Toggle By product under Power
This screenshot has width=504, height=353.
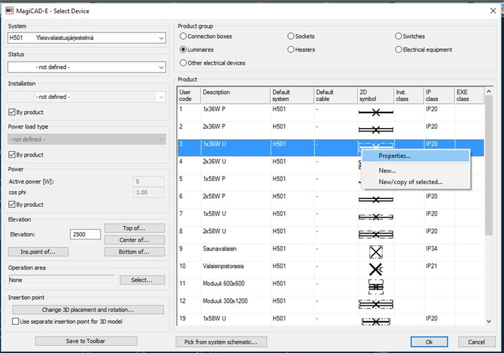coord(26,205)
